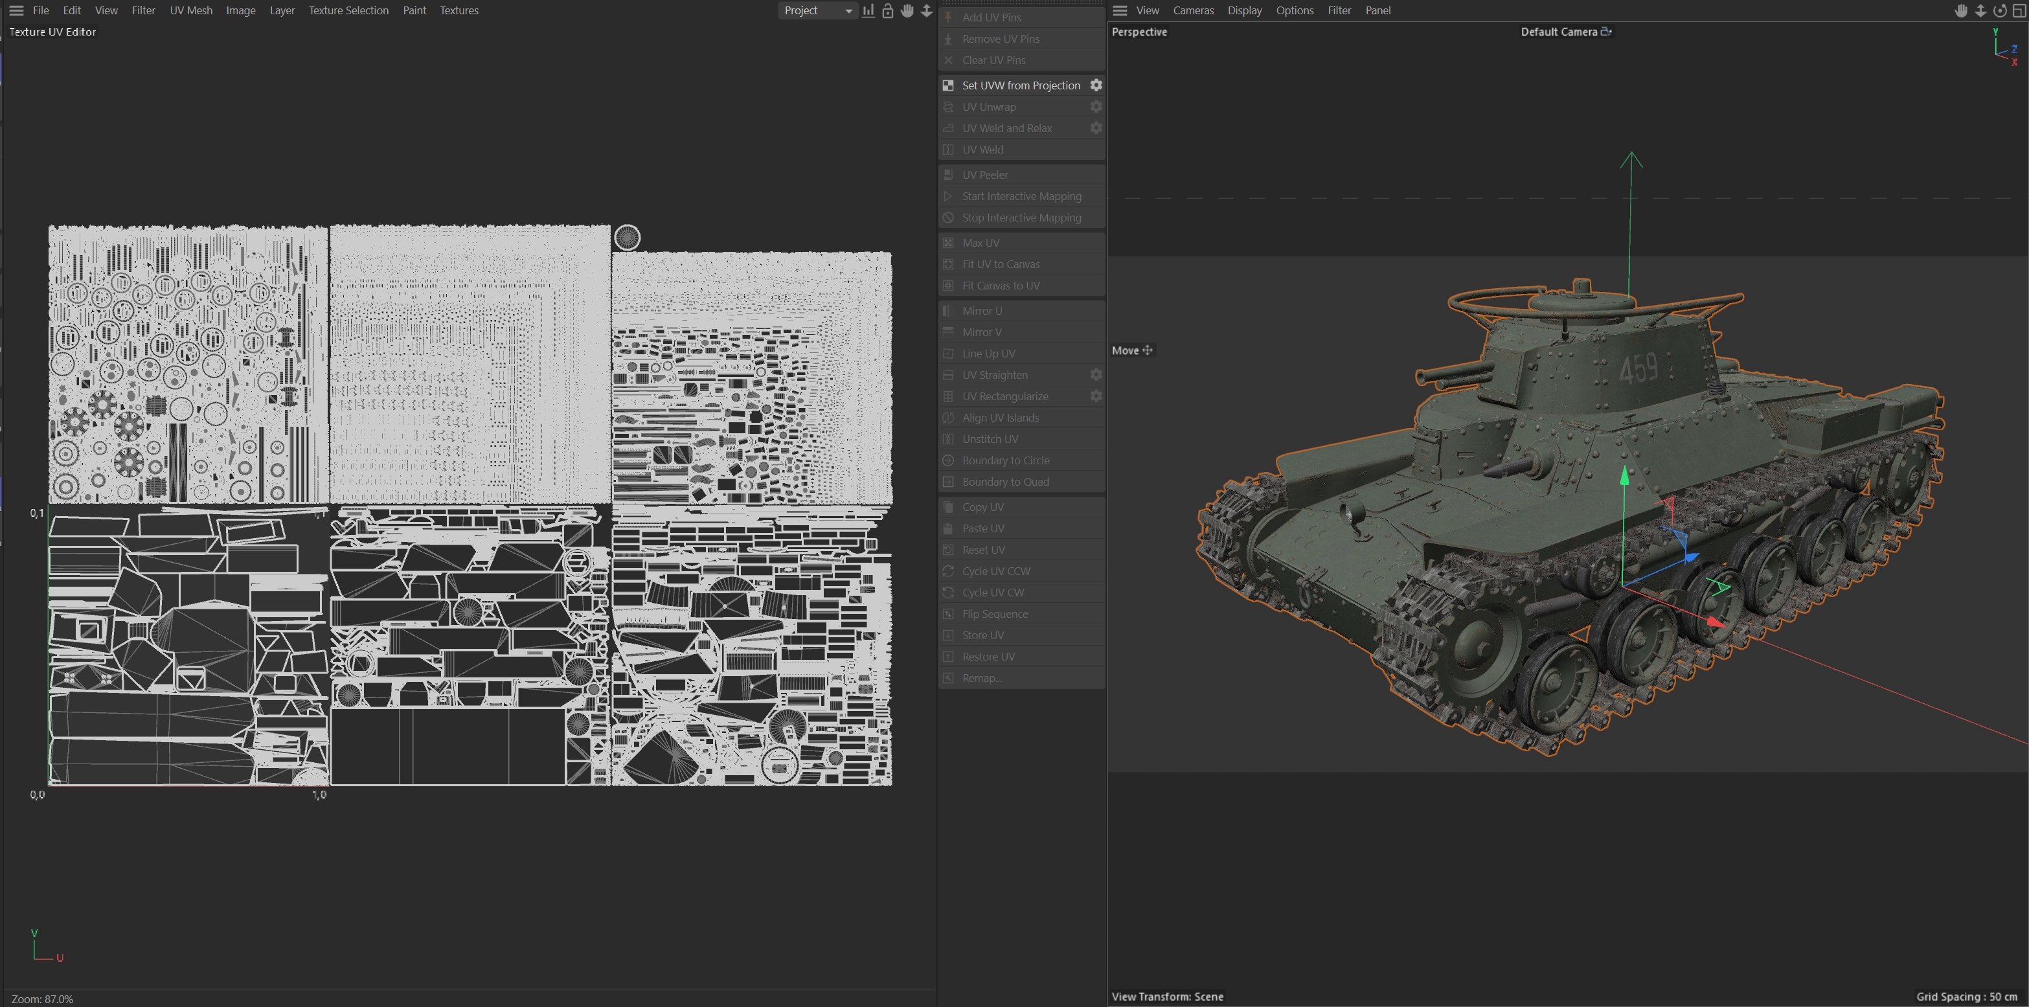The image size is (2029, 1007).
Task: Click Set UVW from Projection
Action: (x=1020, y=85)
